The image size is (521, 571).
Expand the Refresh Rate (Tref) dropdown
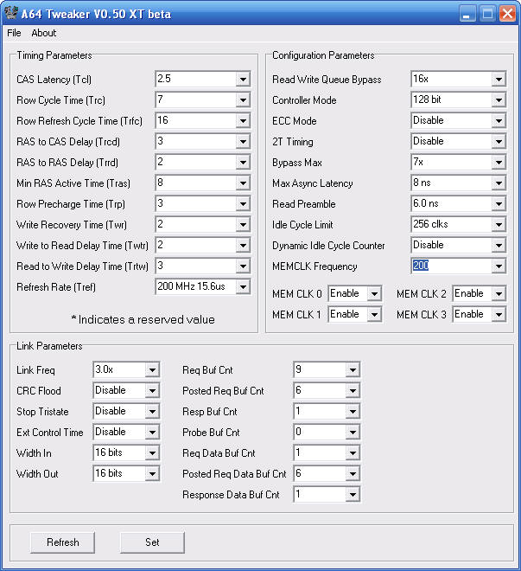(243, 286)
